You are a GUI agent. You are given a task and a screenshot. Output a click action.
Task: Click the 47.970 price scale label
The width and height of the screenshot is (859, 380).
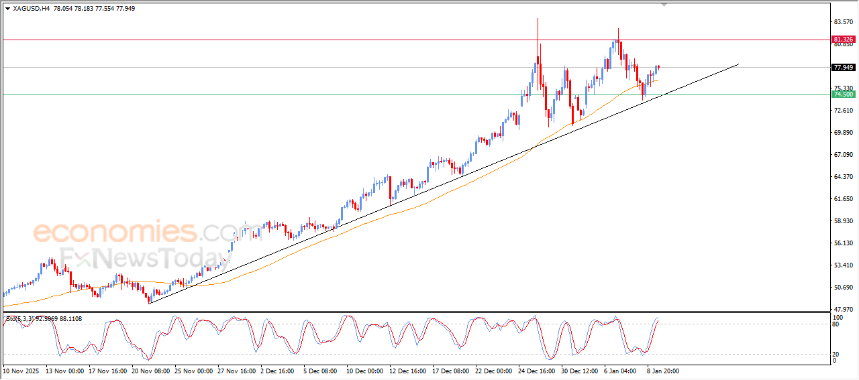pos(842,309)
